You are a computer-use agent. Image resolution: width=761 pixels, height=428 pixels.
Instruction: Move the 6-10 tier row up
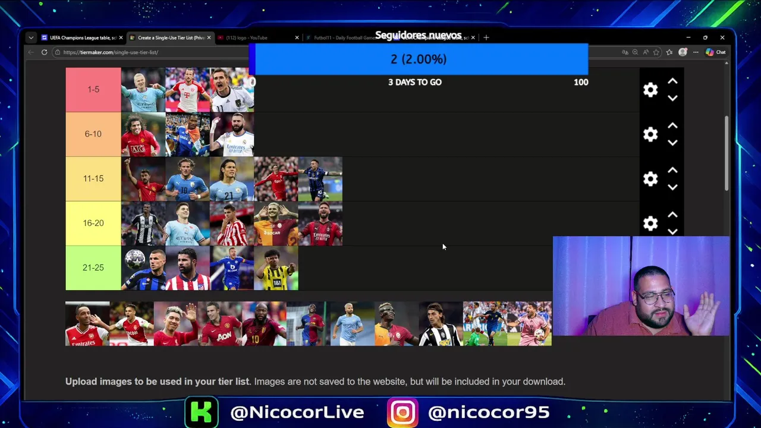click(672, 126)
